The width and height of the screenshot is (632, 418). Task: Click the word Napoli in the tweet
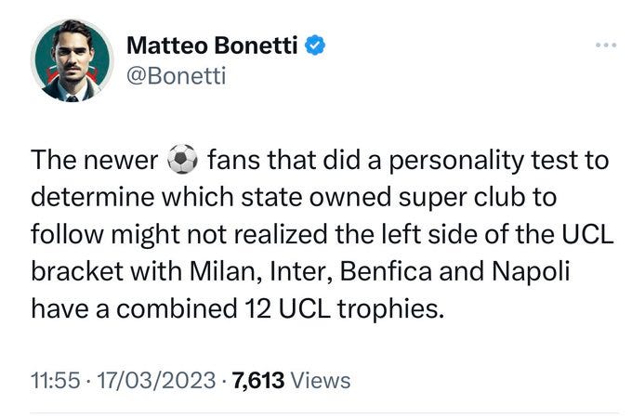[531, 271]
